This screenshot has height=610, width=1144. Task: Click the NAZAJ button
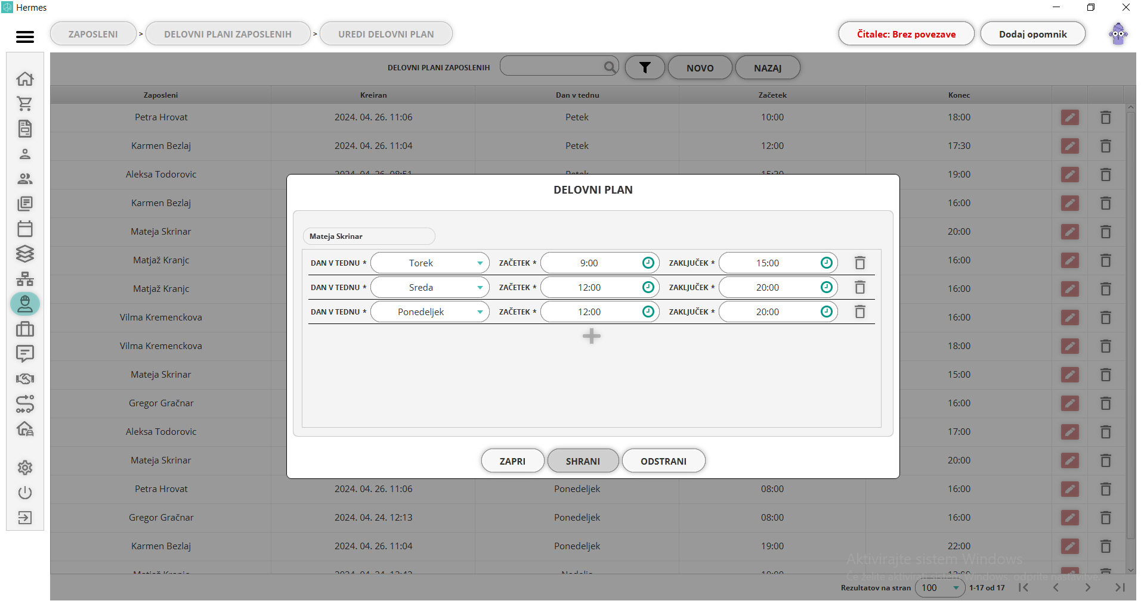click(768, 68)
